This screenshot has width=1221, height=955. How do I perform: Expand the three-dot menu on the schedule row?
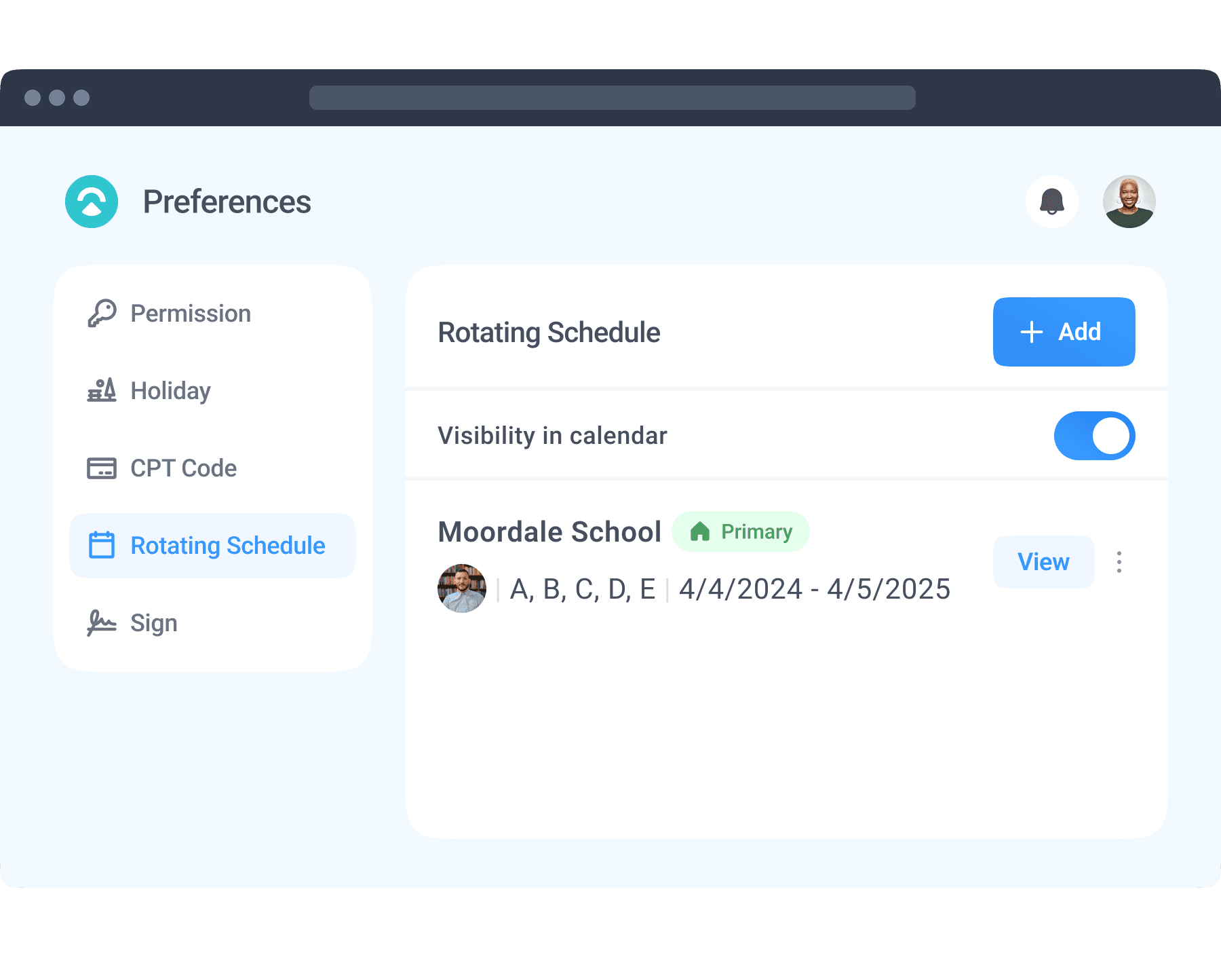(1119, 562)
